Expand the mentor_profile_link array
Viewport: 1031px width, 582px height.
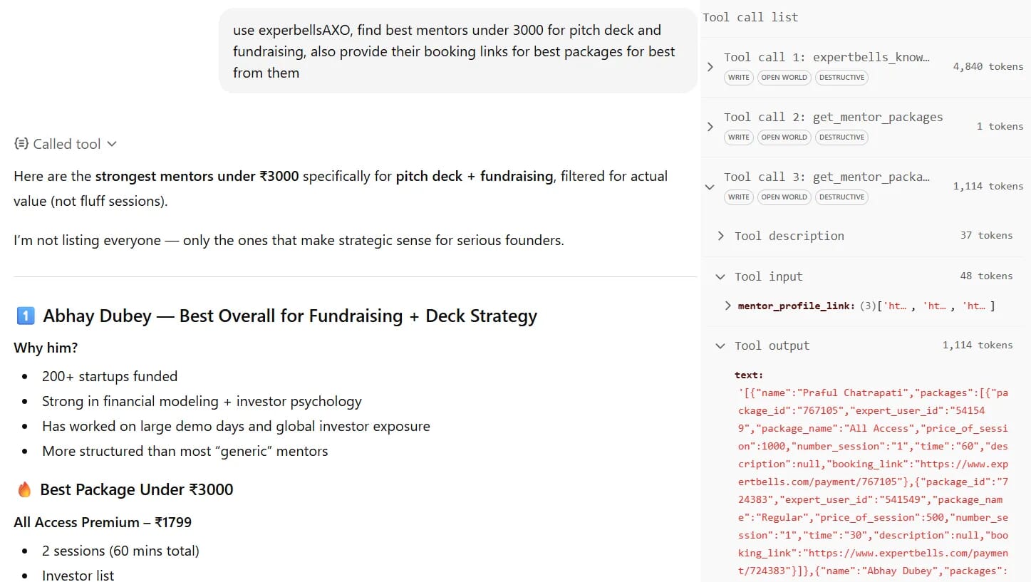coord(727,306)
